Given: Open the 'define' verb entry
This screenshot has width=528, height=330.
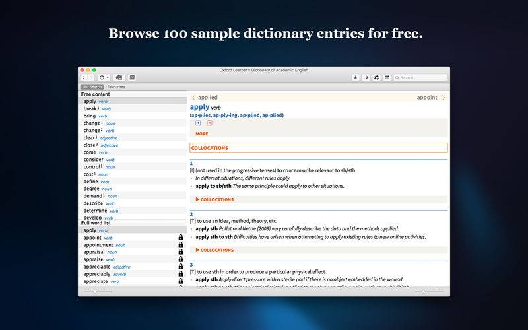Looking at the screenshot, I should (133, 181).
